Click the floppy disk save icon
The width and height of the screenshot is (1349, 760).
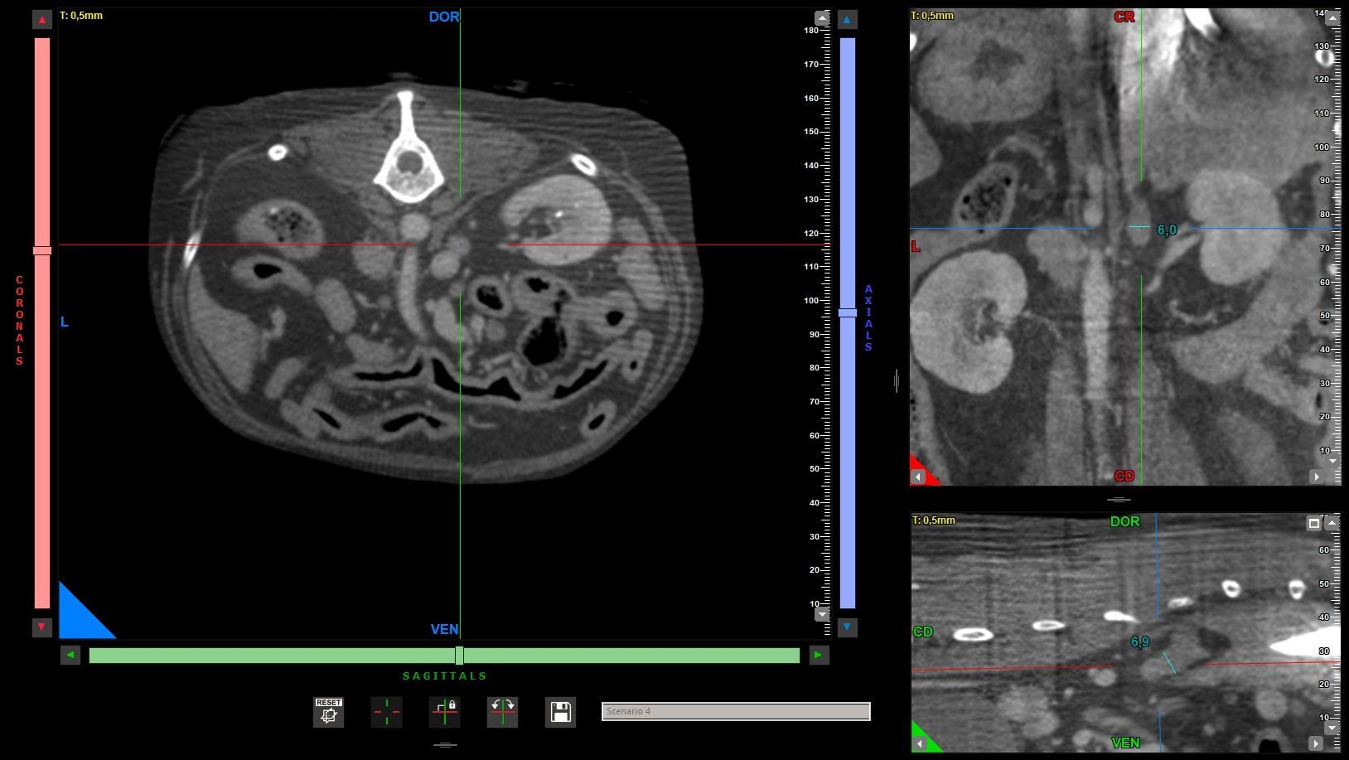pos(560,712)
